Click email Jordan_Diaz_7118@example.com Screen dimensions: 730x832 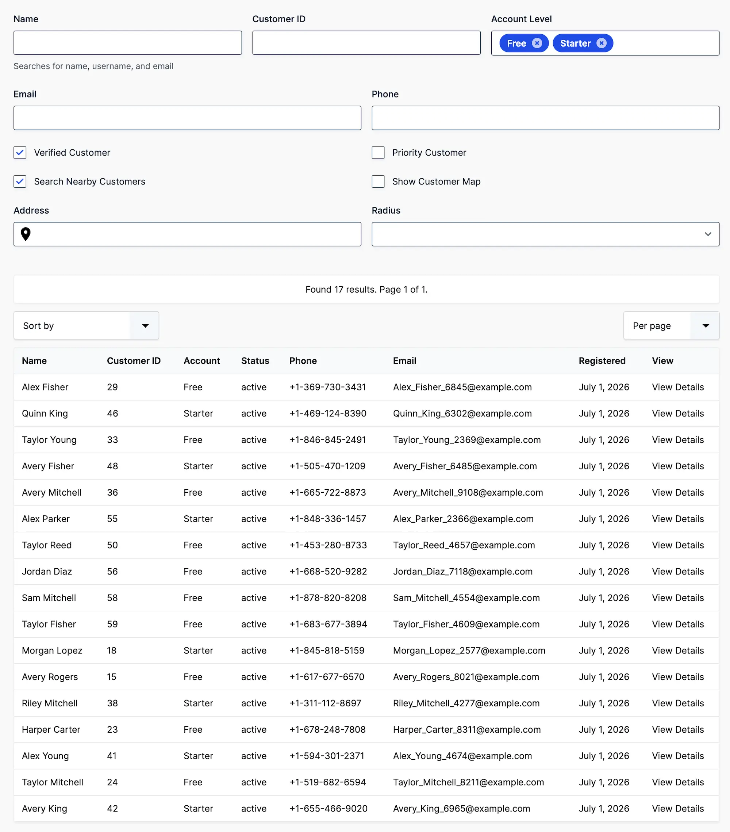pyautogui.click(x=463, y=572)
